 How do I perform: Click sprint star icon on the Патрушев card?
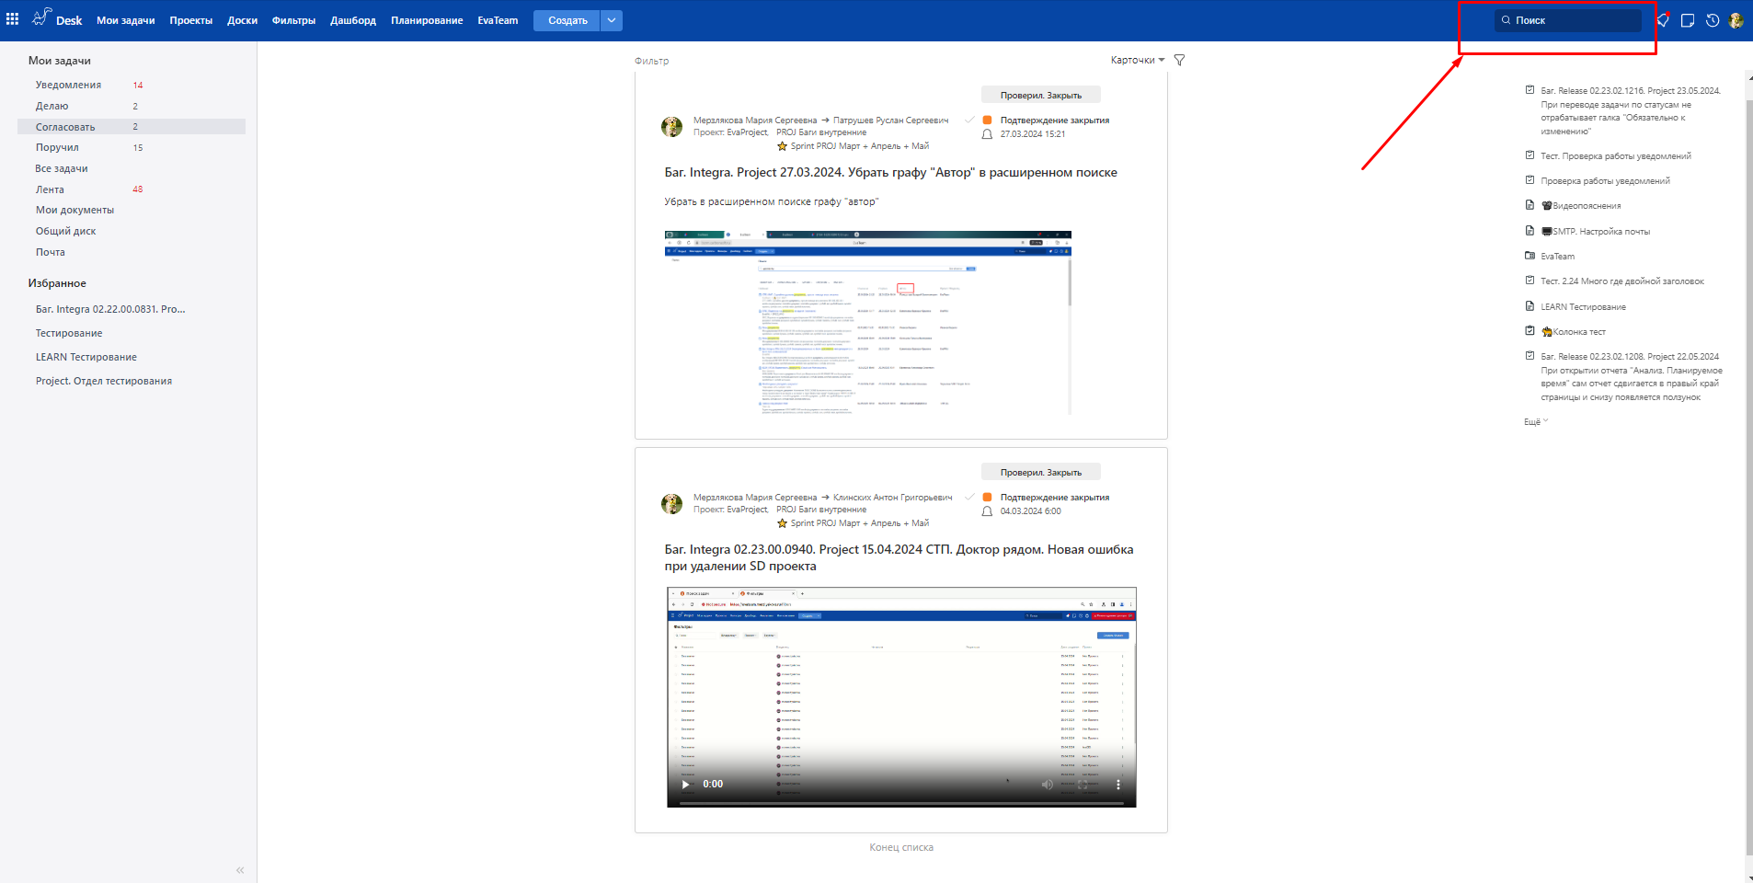point(783,146)
